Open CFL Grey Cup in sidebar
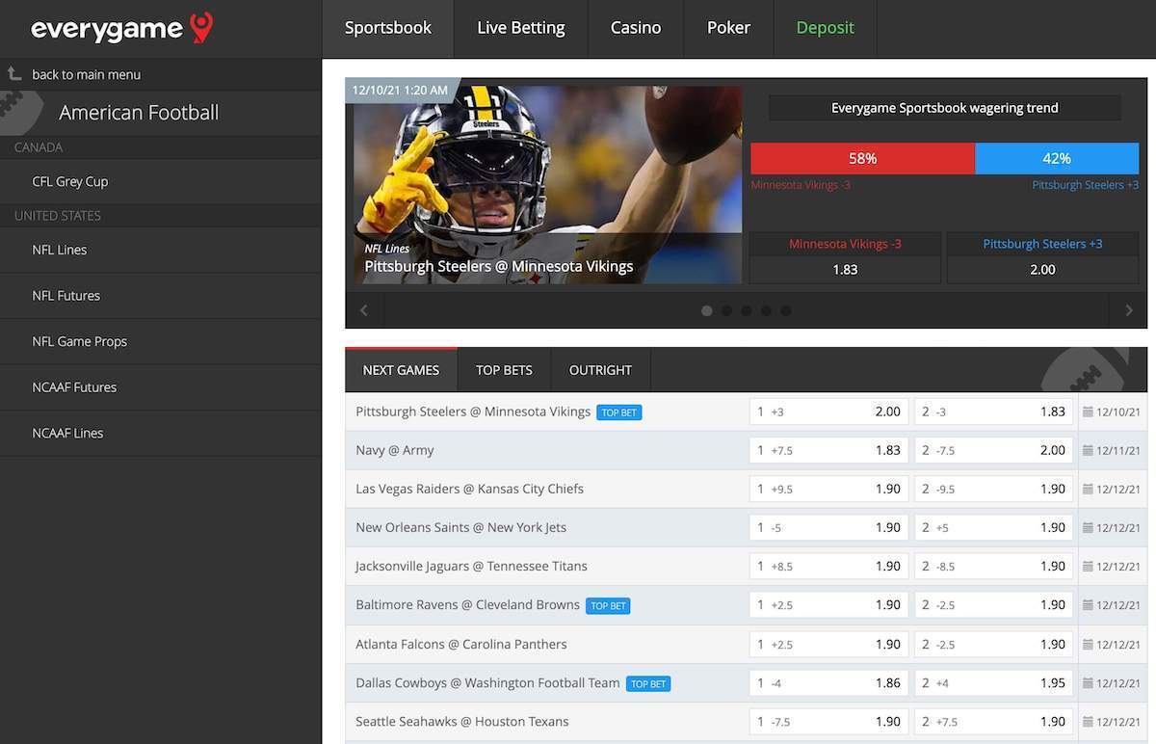The image size is (1156, 744). pos(70,181)
